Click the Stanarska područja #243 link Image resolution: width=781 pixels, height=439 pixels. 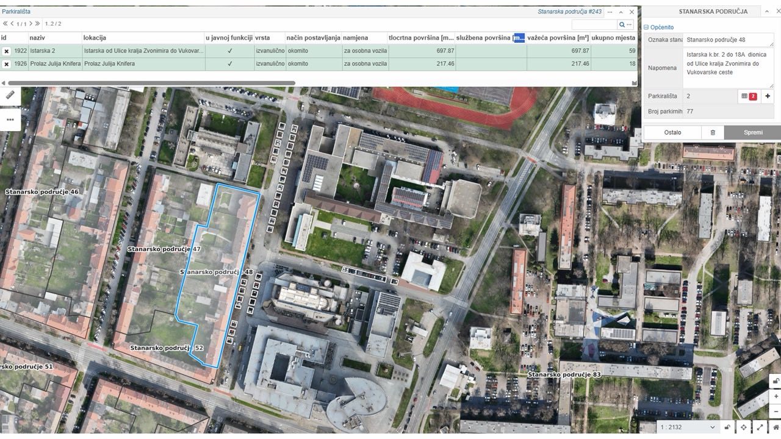(569, 12)
